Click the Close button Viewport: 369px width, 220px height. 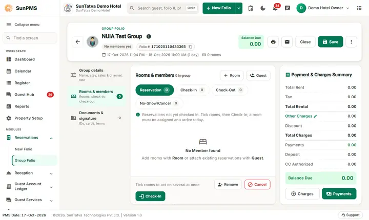point(305,42)
